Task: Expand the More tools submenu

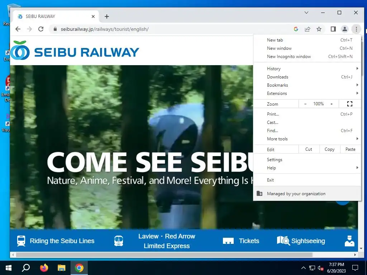Action: [x=307, y=139]
